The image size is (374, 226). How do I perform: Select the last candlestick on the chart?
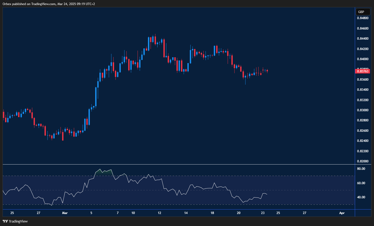(267, 71)
